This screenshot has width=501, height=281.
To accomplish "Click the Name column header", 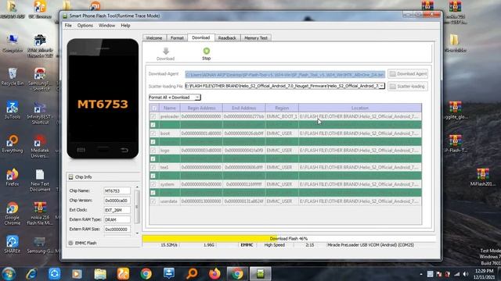I will pyautogui.click(x=170, y=108).
